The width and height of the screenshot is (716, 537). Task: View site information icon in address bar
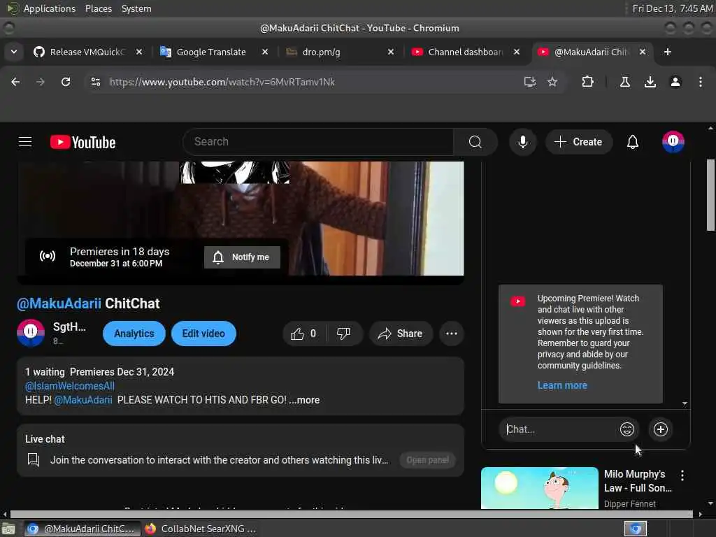[95, 82]
